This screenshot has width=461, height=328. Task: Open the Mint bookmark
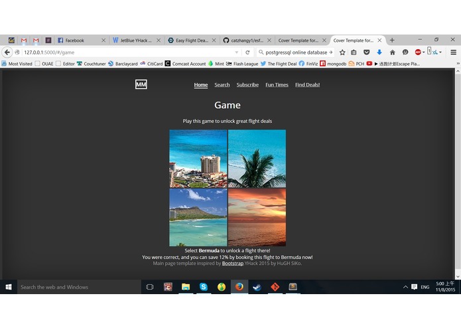pos(216,64)
